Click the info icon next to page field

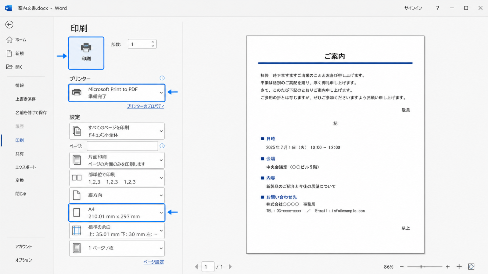point(162,146)
